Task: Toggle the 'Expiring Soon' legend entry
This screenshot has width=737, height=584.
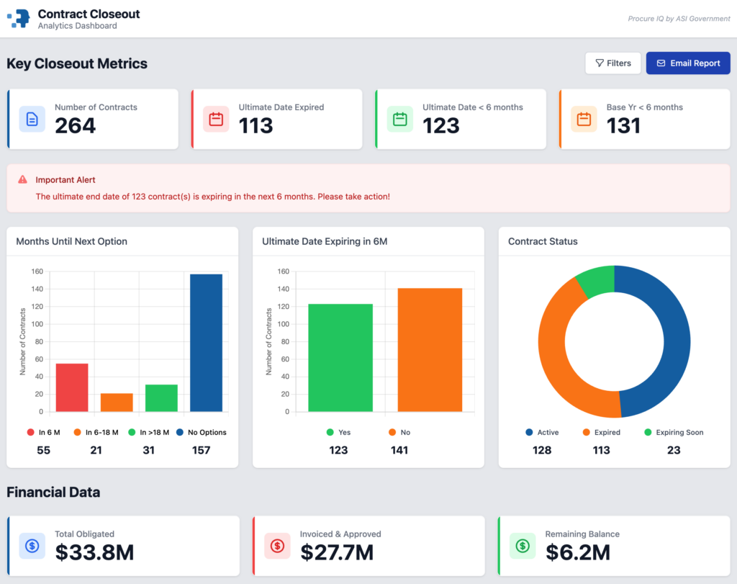Action: [673, 432]
